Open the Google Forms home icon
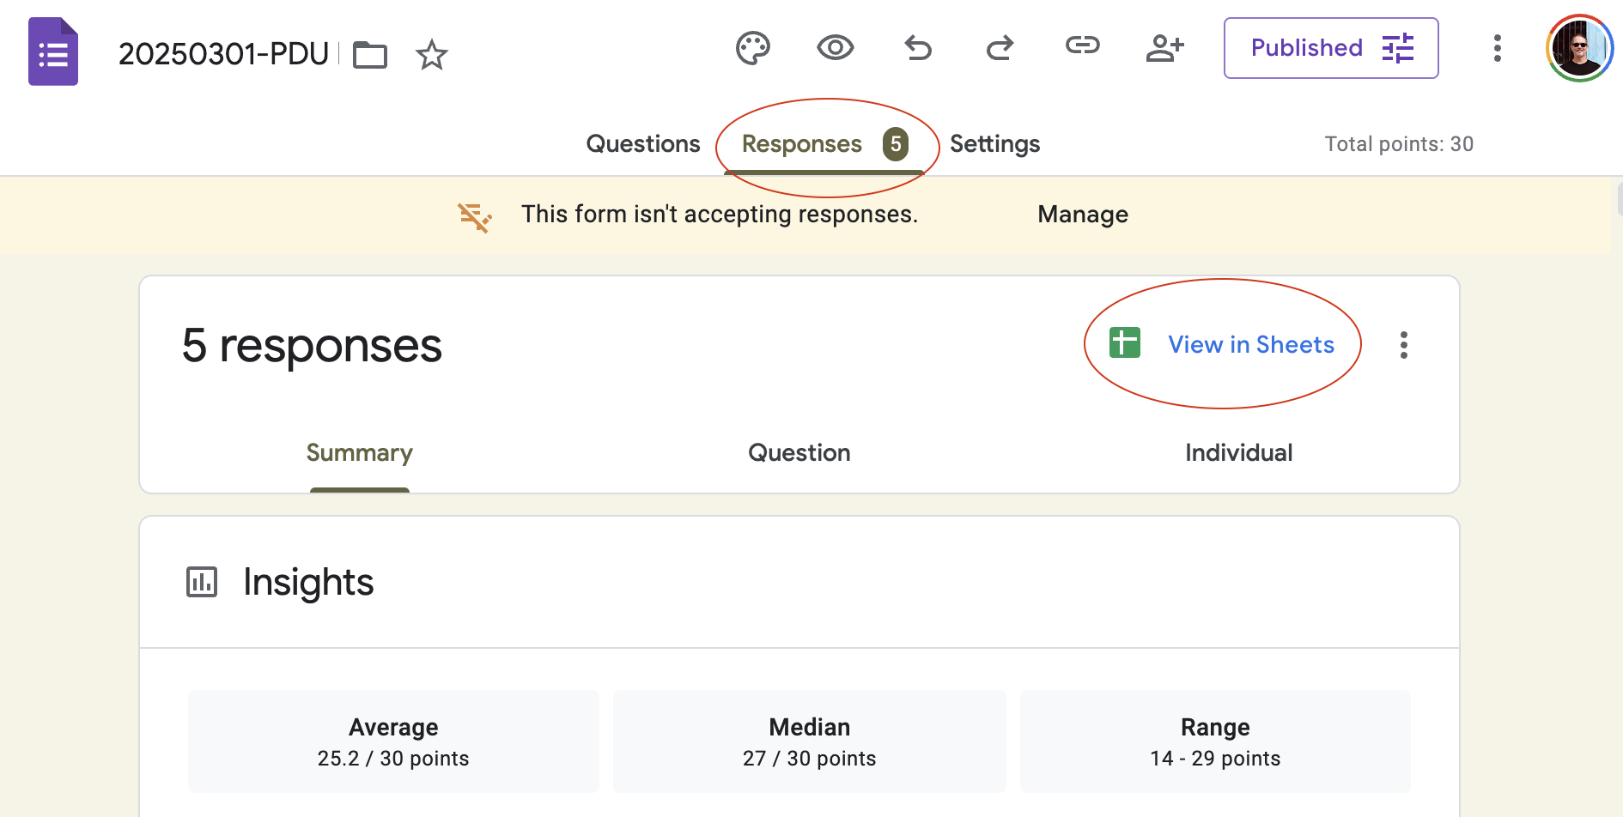 click(53, 51)
